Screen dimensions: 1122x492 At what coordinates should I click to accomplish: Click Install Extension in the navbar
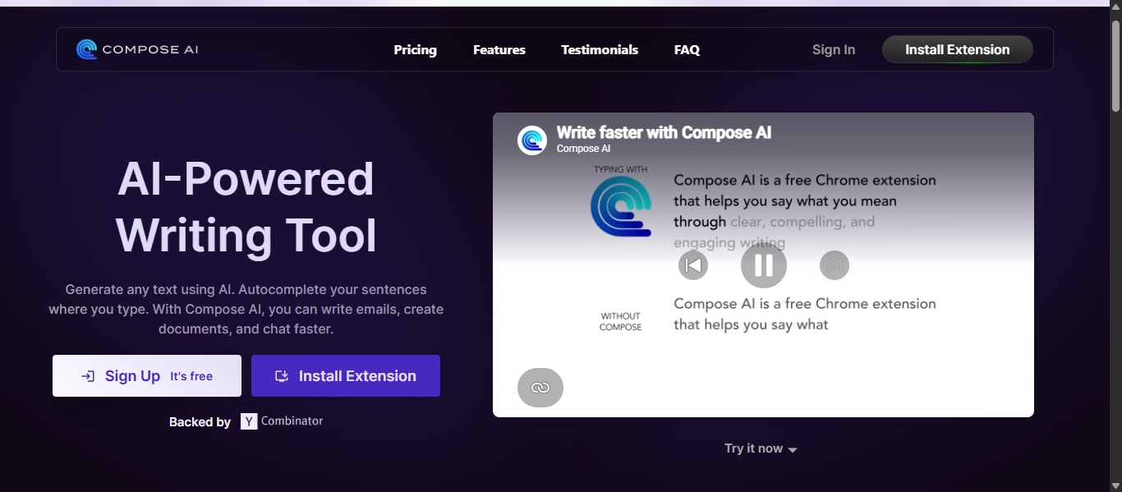pyautogui.click(x=957, y=49)
